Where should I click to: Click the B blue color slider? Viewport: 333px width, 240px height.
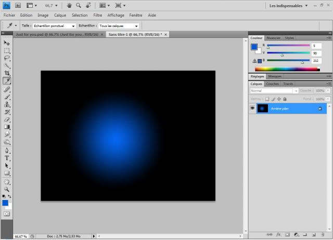(288, 60)
